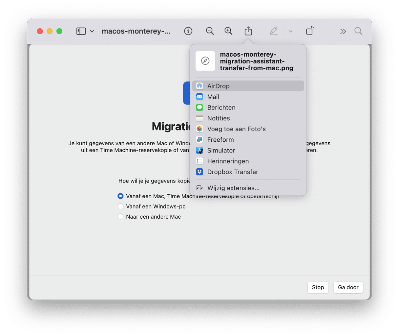
Task: Click the Share toolbar icon
Action: click(248, 31)
